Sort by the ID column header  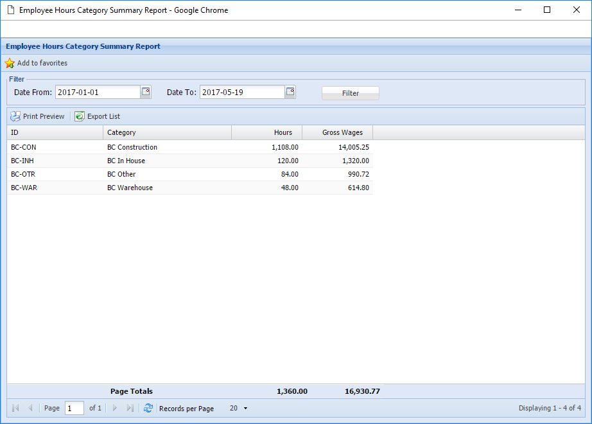click(x=55, y=132)
